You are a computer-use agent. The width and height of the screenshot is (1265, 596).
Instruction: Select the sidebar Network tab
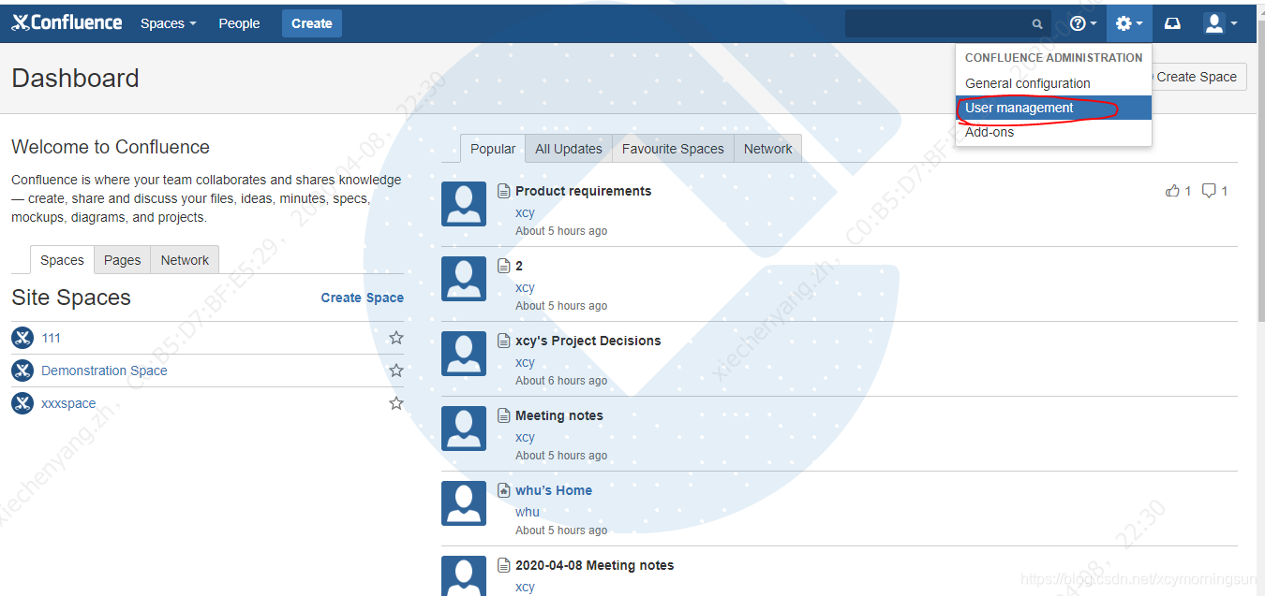click(x=185, y=260)
